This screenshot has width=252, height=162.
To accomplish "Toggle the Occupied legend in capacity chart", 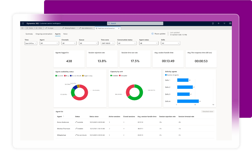I will pyautogui.click(x=123, y=76).
